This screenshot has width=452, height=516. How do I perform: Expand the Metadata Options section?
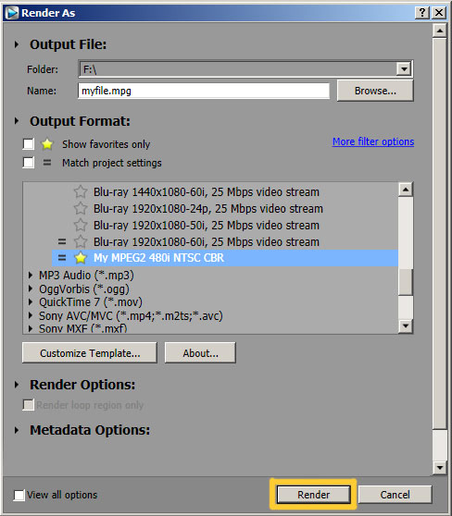pos(17,430)
